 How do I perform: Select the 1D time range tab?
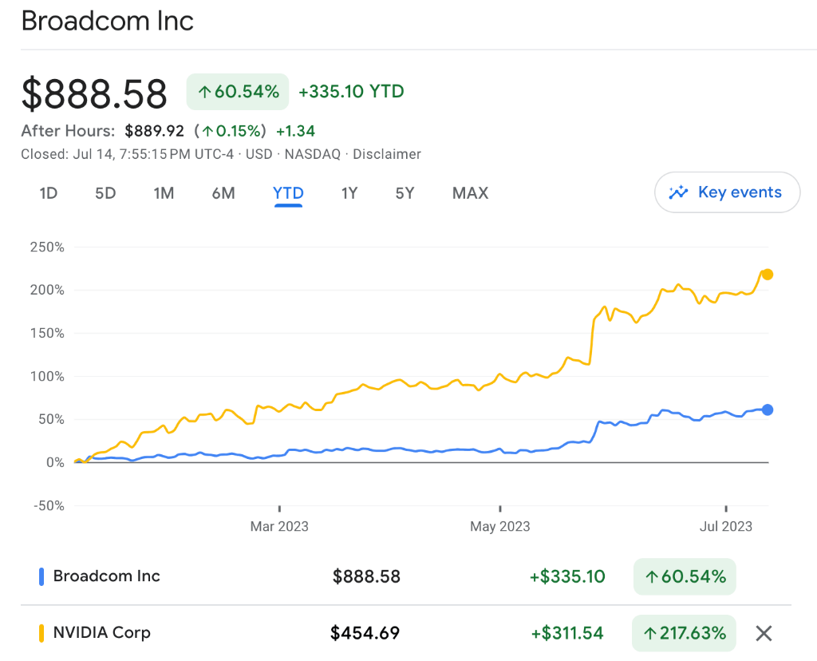click(49, 193)
